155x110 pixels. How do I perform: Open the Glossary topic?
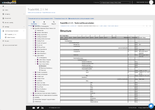(37, 97)
